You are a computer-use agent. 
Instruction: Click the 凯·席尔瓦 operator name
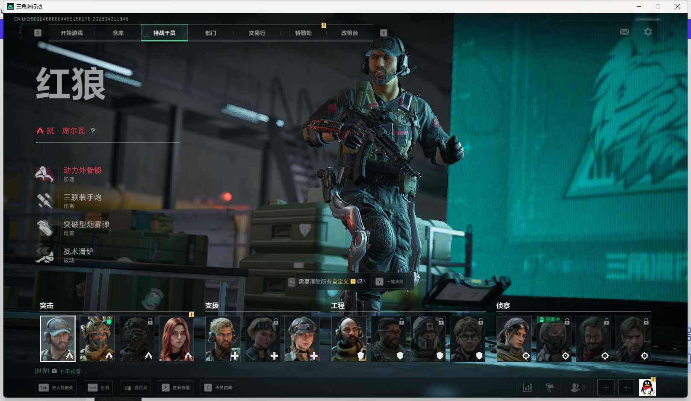[x=66, y=131]
